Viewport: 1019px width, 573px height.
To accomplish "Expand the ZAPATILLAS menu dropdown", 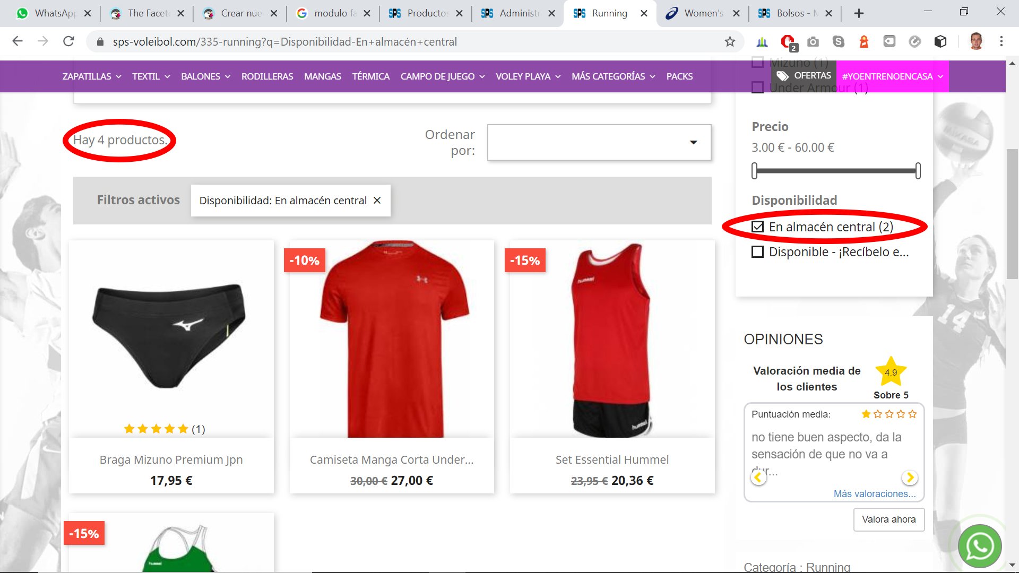I will [x=91, y=76].
